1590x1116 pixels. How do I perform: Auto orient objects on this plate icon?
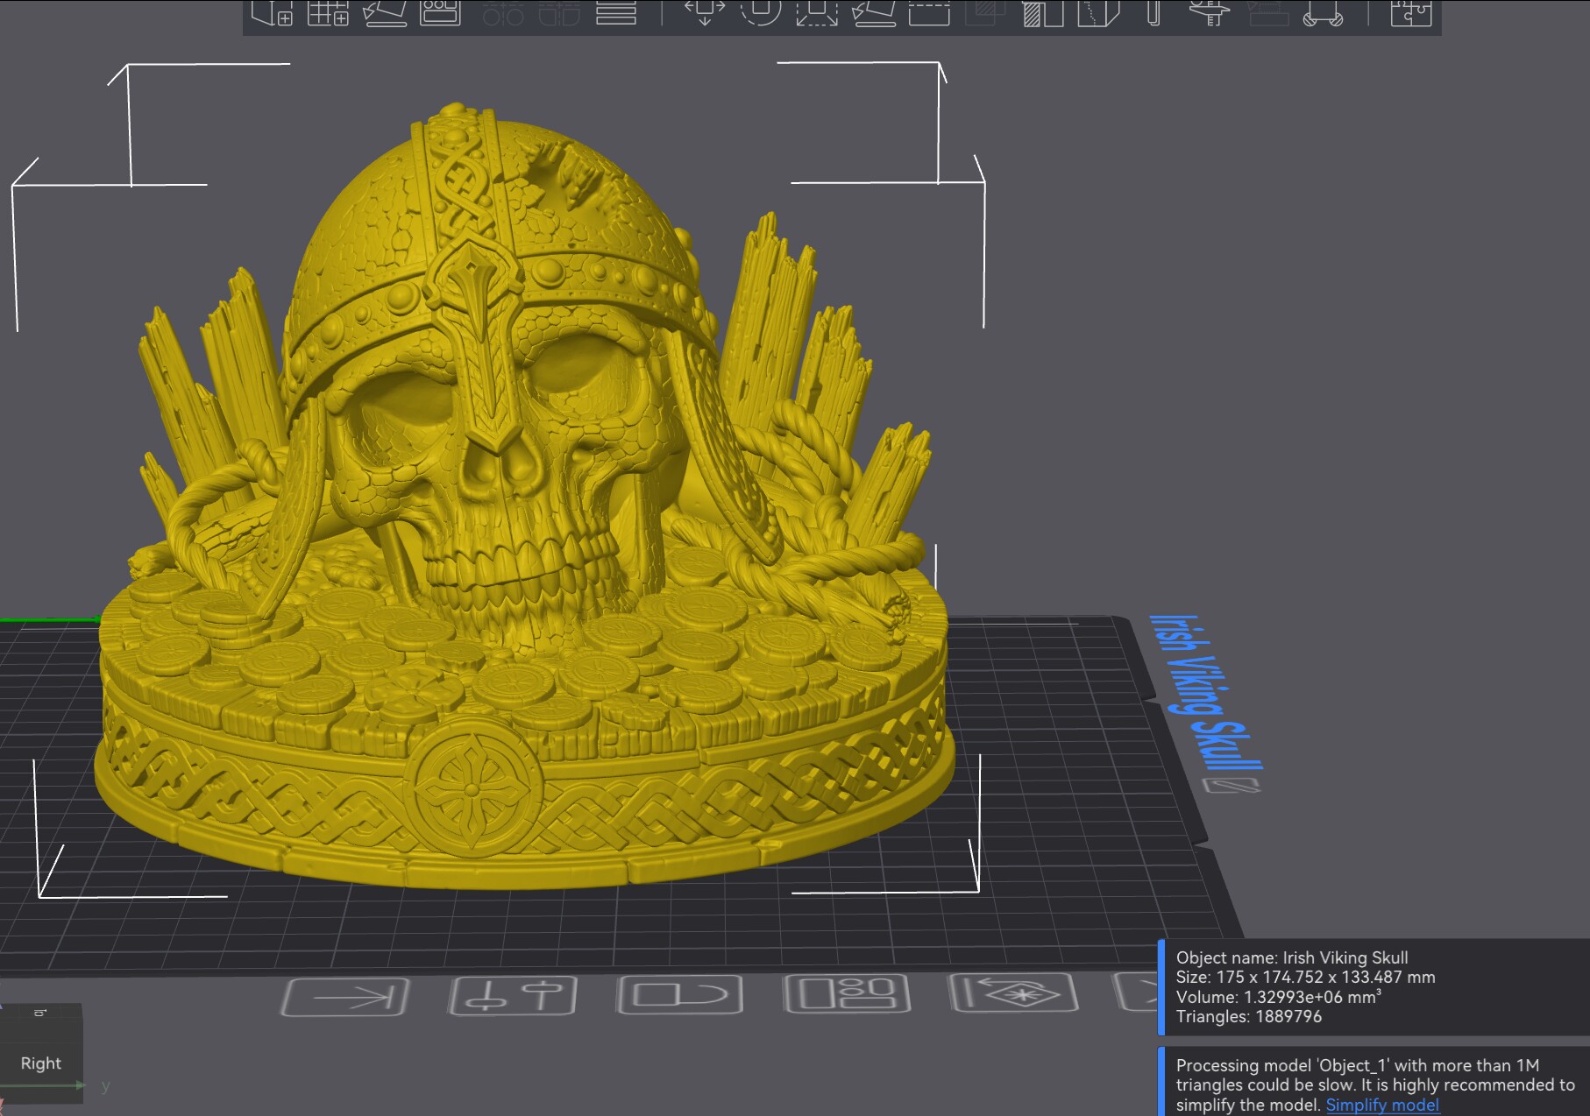coord(1014,993)
